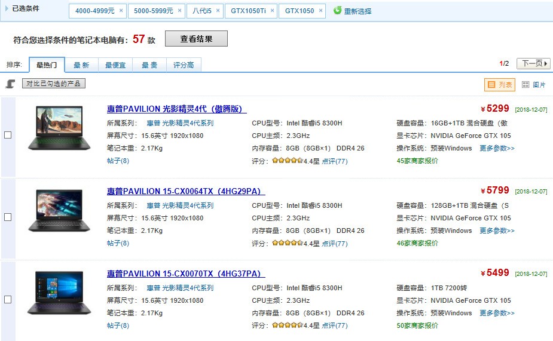The width and height of the screenshot is (553, 341).
Task: Remove the GTX1050Ti filter tag
Action: 272,11
